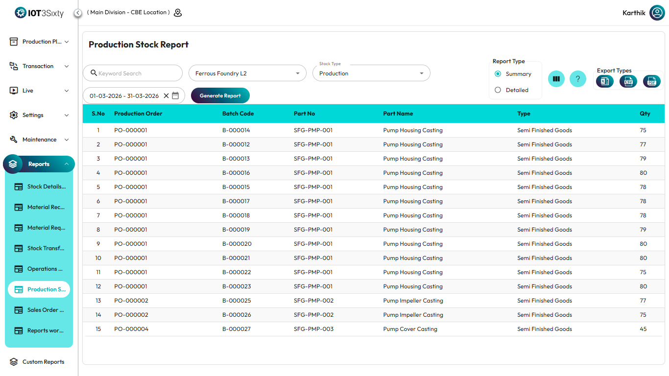669x376 pixels.
Task: Select the Summary report type
Action: pos(498,74)
